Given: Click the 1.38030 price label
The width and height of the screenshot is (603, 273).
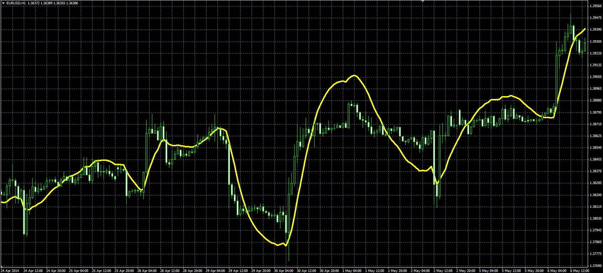Looking at the screenshot, I should pyautogui.click(x=596, y=219).
